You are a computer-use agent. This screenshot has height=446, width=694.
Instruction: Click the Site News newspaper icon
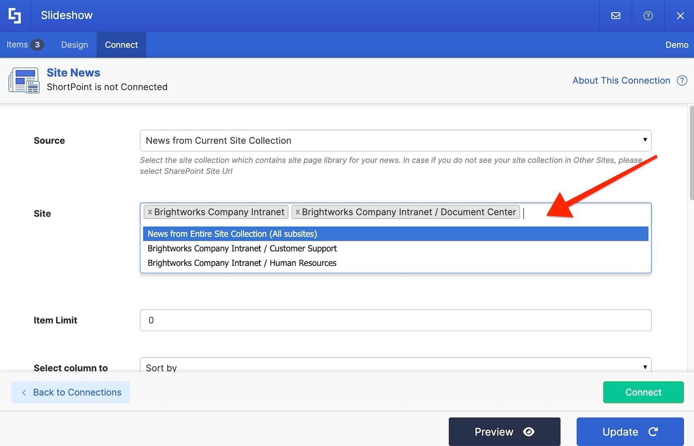pyautogui.click(x=24, y=80)
